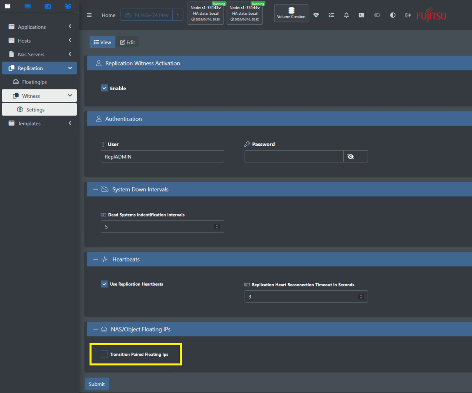The image size is (472, 393).
Task: Switch to the Edit tab
Action: coord(127,42)
